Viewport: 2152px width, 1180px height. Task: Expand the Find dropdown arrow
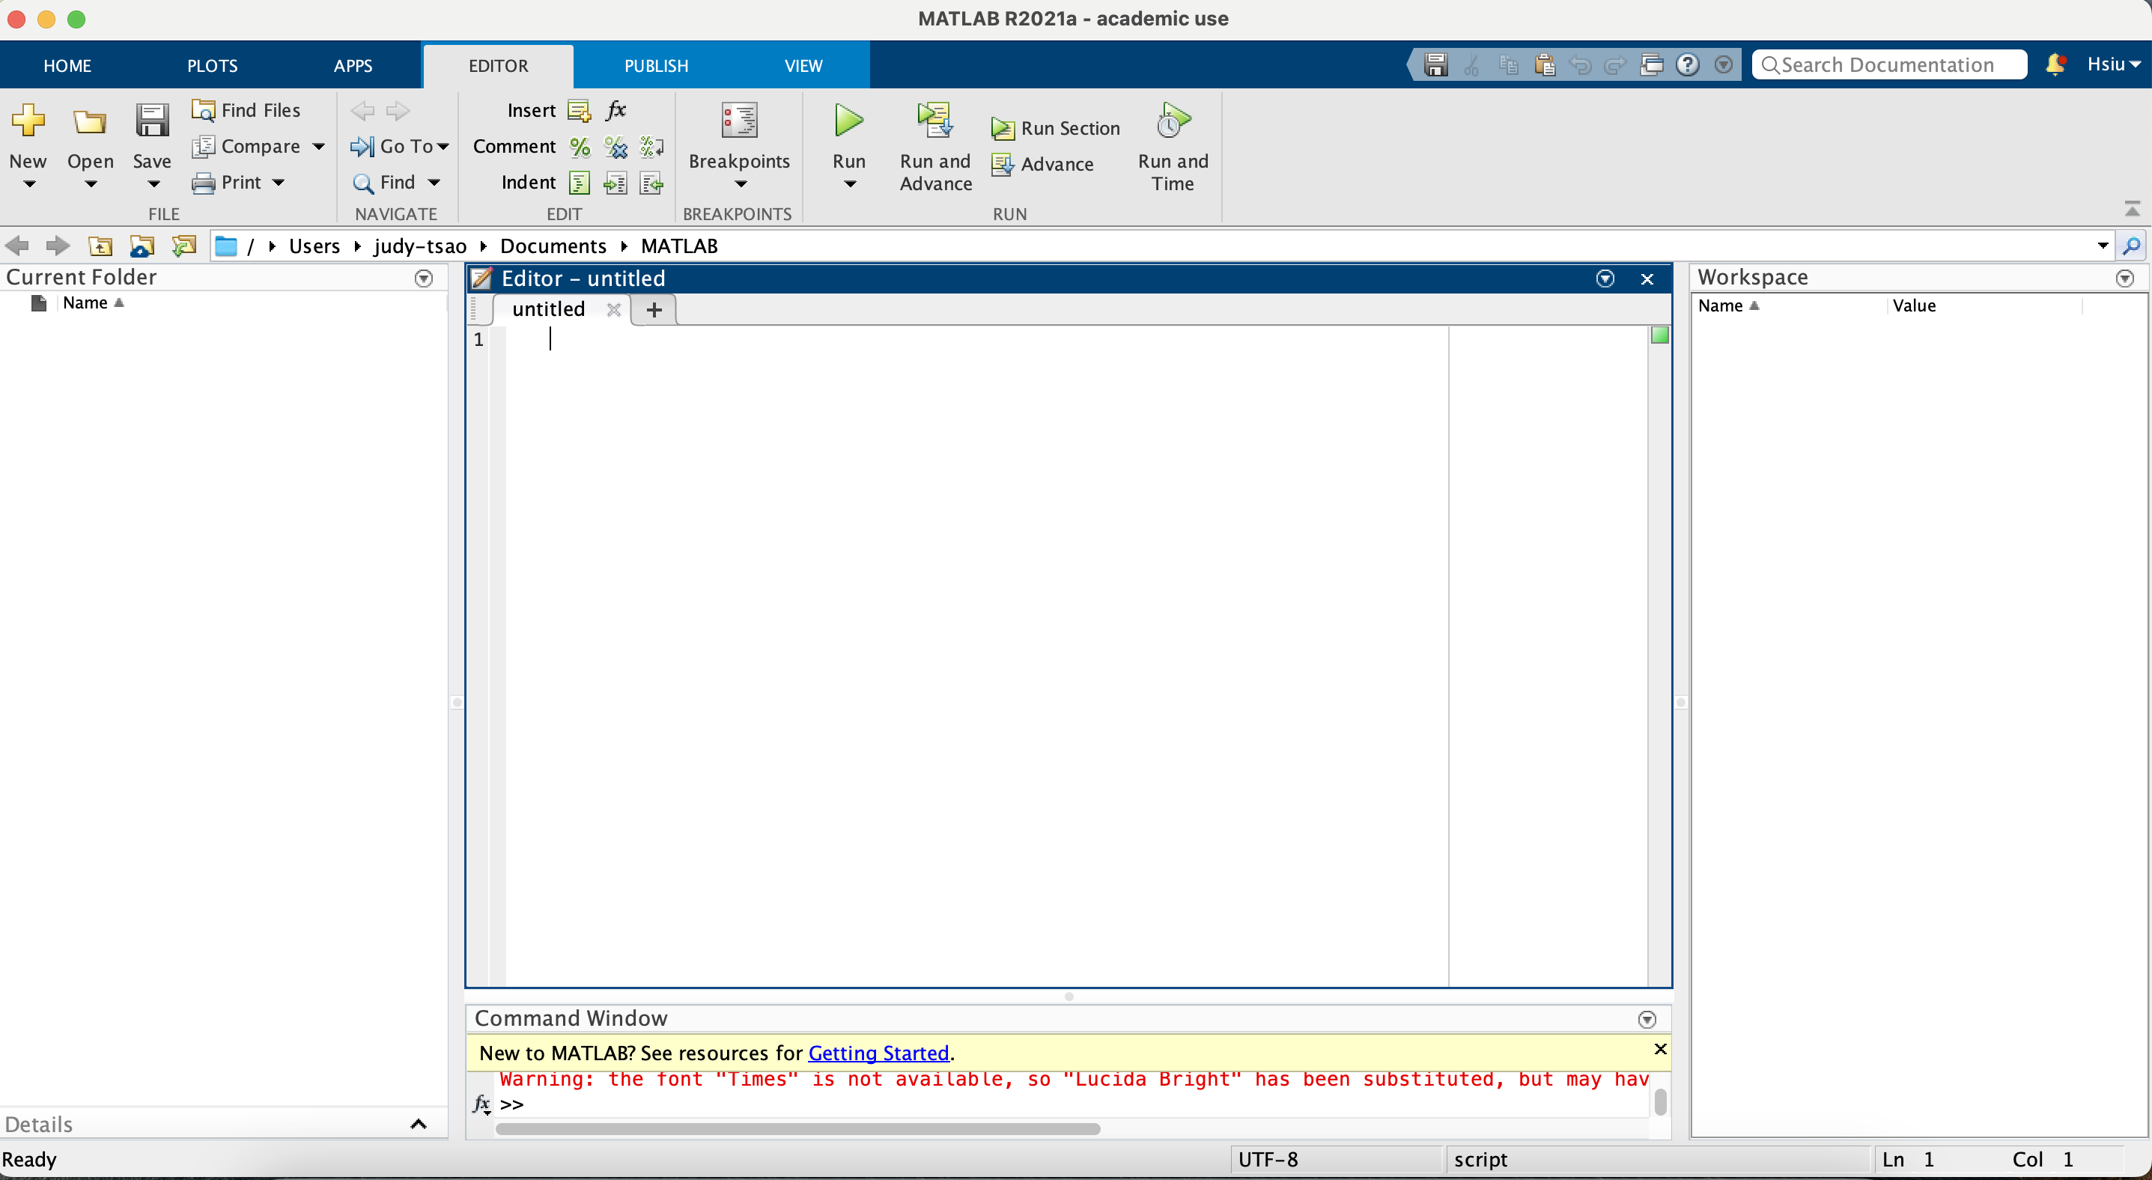434,183
